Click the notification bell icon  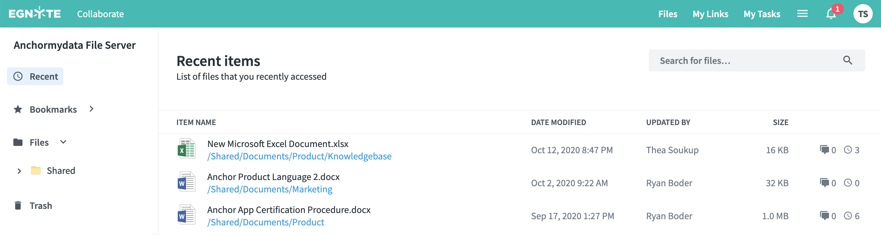tap(831, 14)
